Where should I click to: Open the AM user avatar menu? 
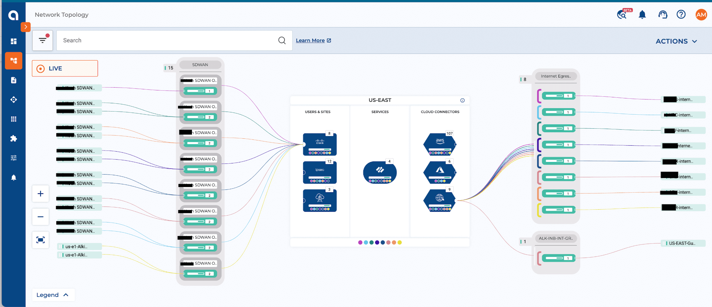pyautogui.click(x=701, y=15)
